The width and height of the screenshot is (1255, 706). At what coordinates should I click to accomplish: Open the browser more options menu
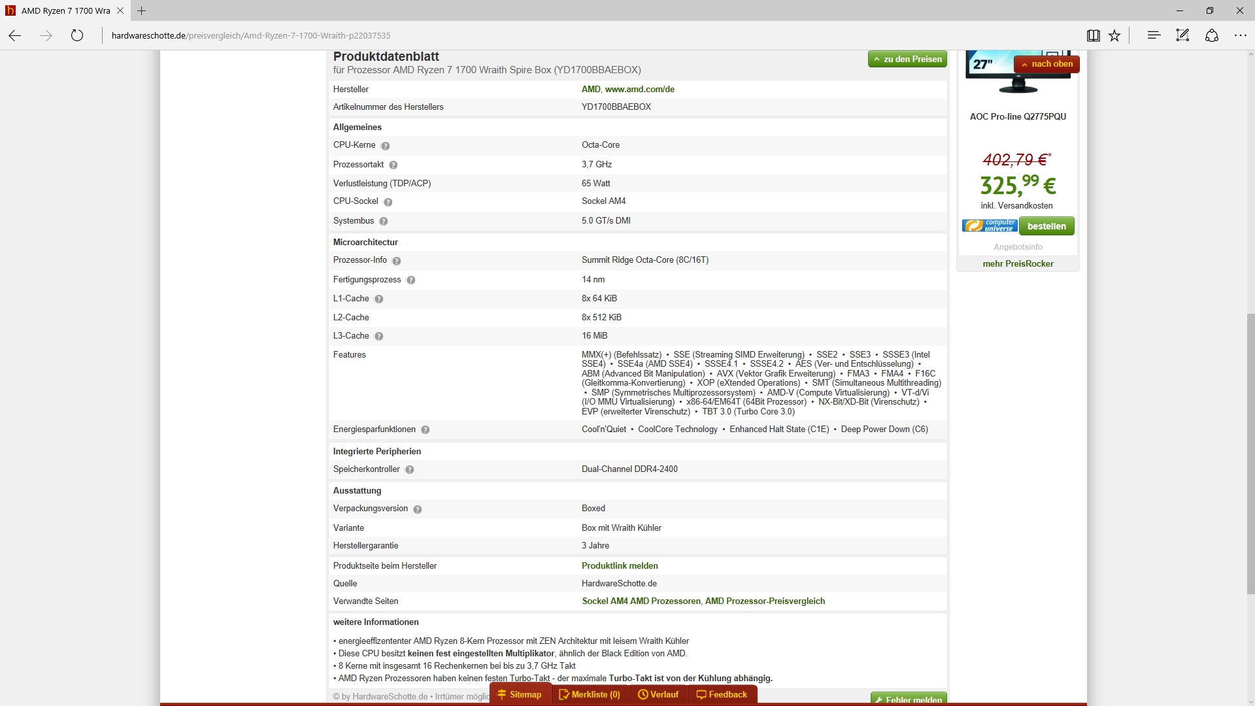tap(1240, 35)
